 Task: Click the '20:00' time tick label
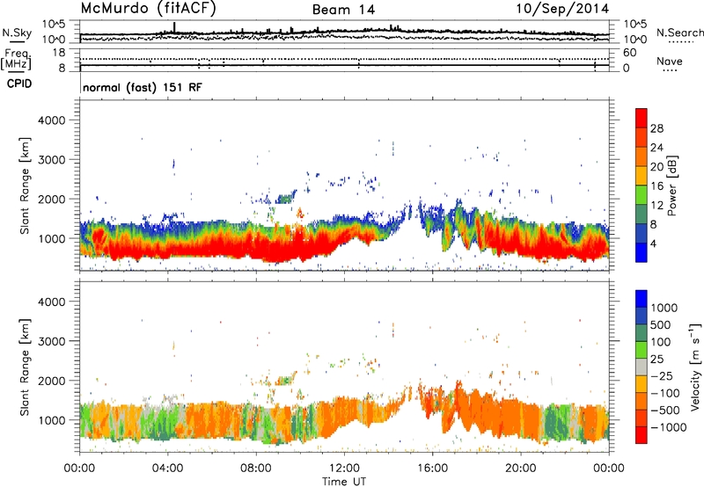pos(520,469)
